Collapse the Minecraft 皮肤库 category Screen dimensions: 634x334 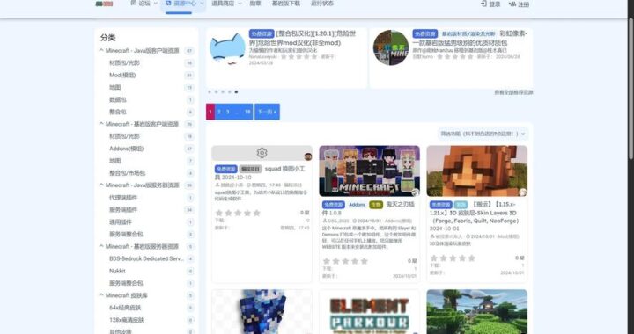click(x=101, y=295)
